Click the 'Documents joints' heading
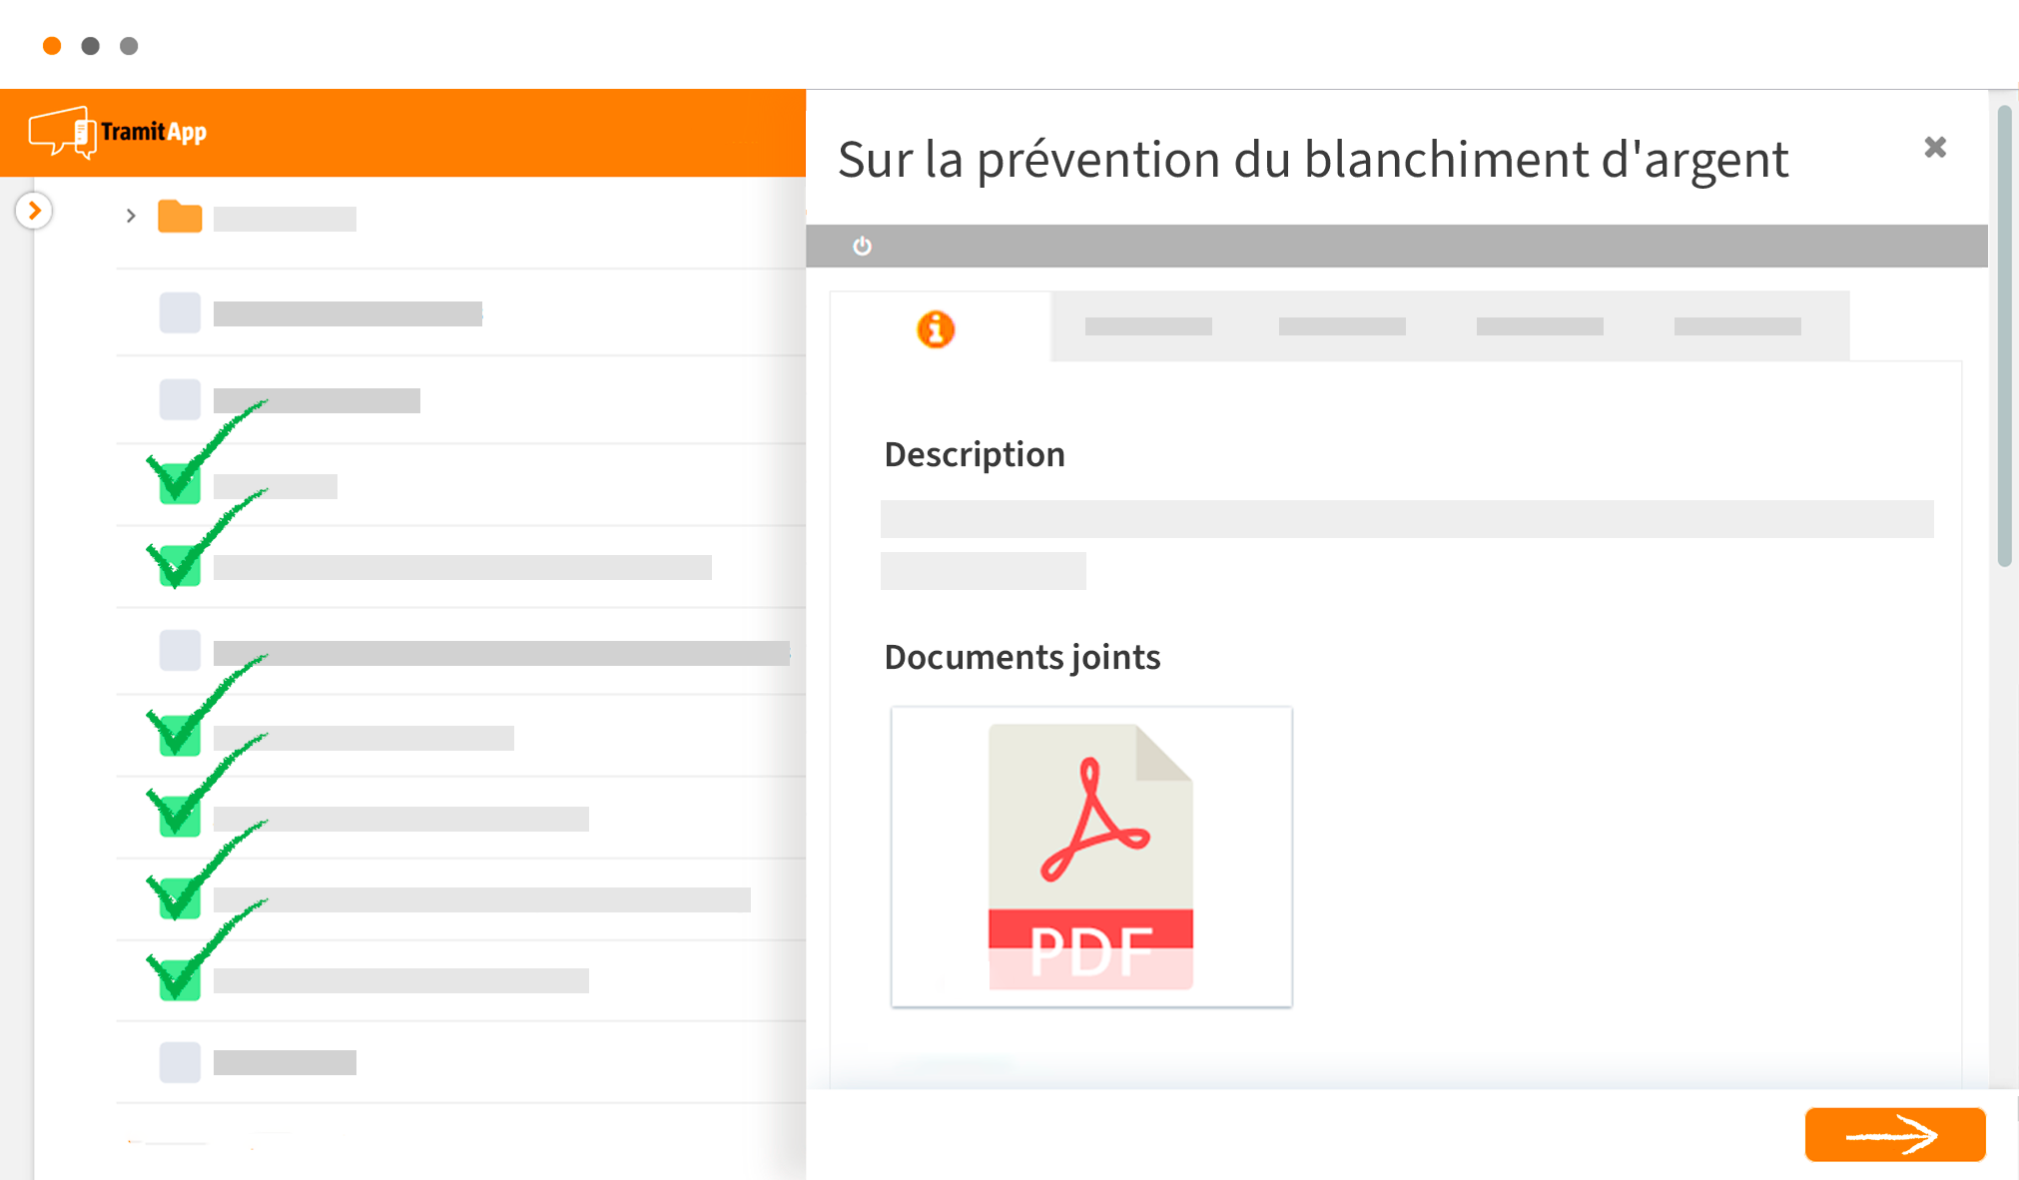 (1022, 657)
